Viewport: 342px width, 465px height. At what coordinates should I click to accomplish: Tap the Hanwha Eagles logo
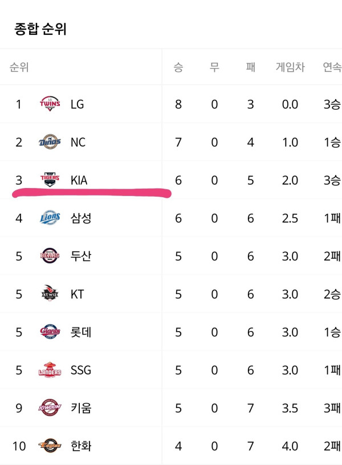[50, 446]
